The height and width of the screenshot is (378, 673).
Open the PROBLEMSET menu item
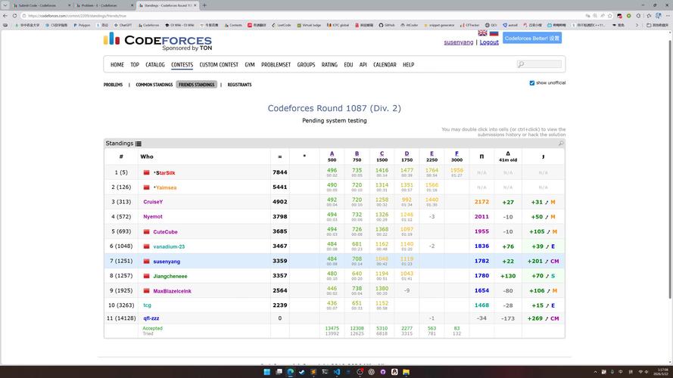(276, 65)
